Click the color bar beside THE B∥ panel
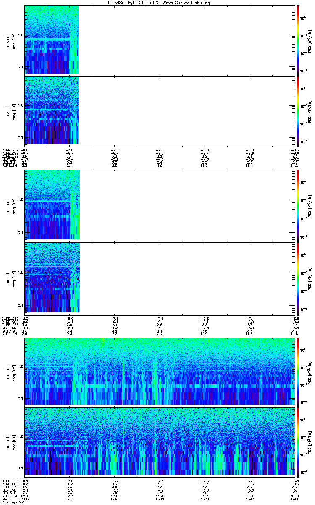This screenshot has width=315, height=505. click(x=298, y=443)
